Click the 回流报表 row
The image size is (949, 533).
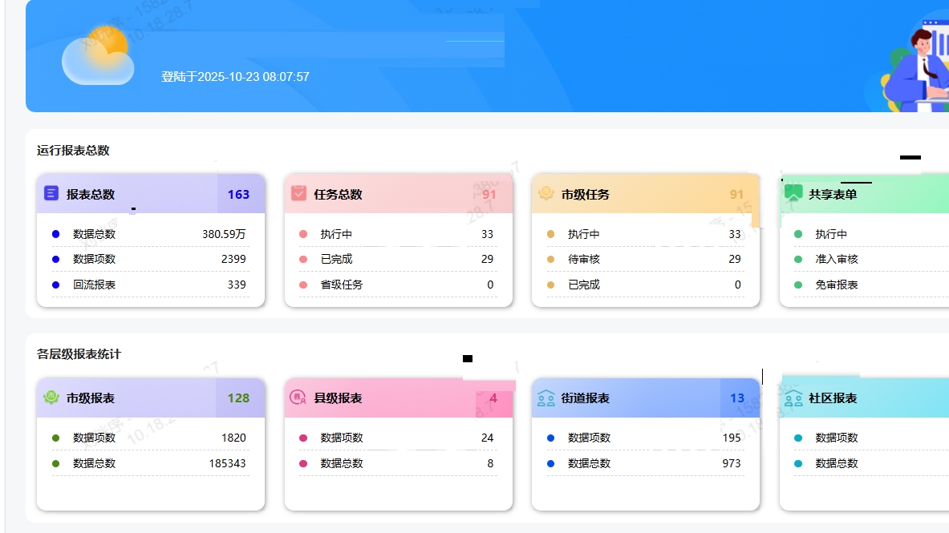[x=150, y=285]
